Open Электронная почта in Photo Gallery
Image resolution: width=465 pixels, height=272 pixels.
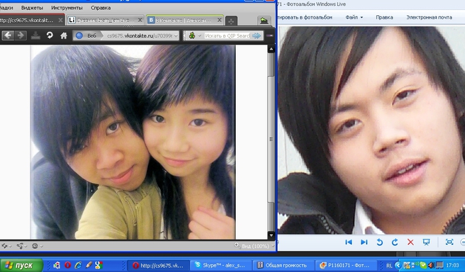429,17
